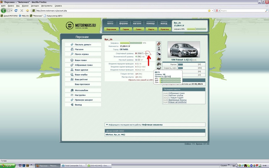Open Ваши друзья in sidebar
Image resolution: width=269 pixels, height=168 pixels.
(x=83, y=70)
